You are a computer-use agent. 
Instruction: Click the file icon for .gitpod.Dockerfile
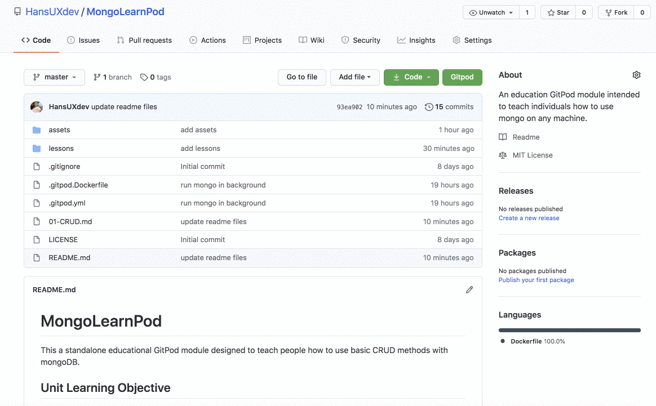(x=37, y=185)
